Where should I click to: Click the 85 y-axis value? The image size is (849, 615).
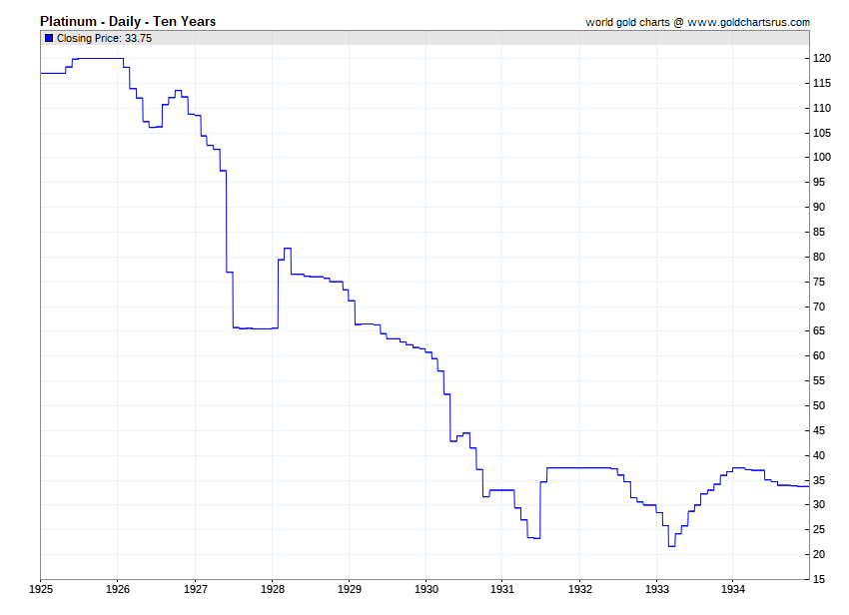coord(819,233)
